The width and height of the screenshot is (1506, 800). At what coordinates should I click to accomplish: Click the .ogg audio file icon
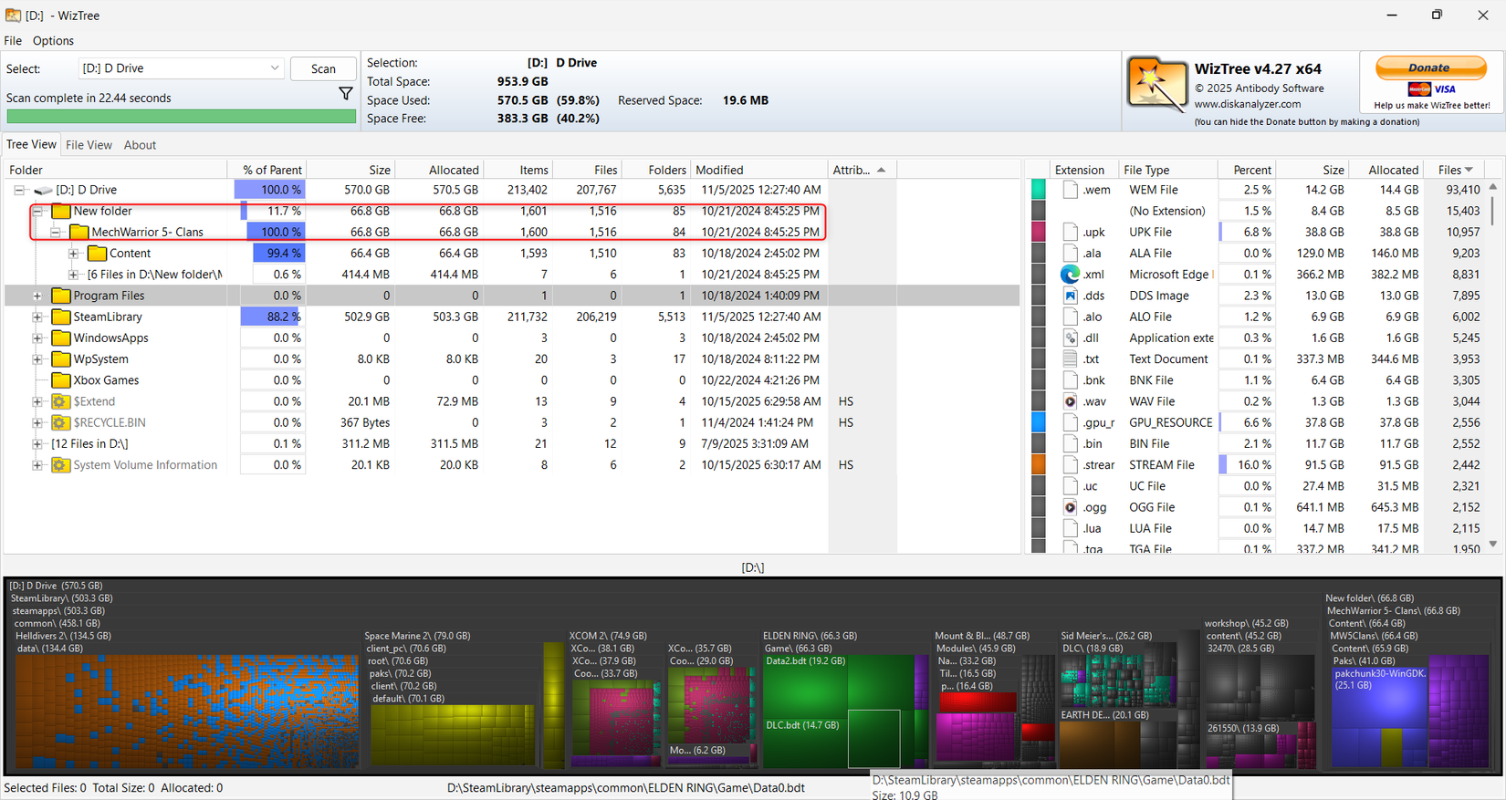point(1070,507)
